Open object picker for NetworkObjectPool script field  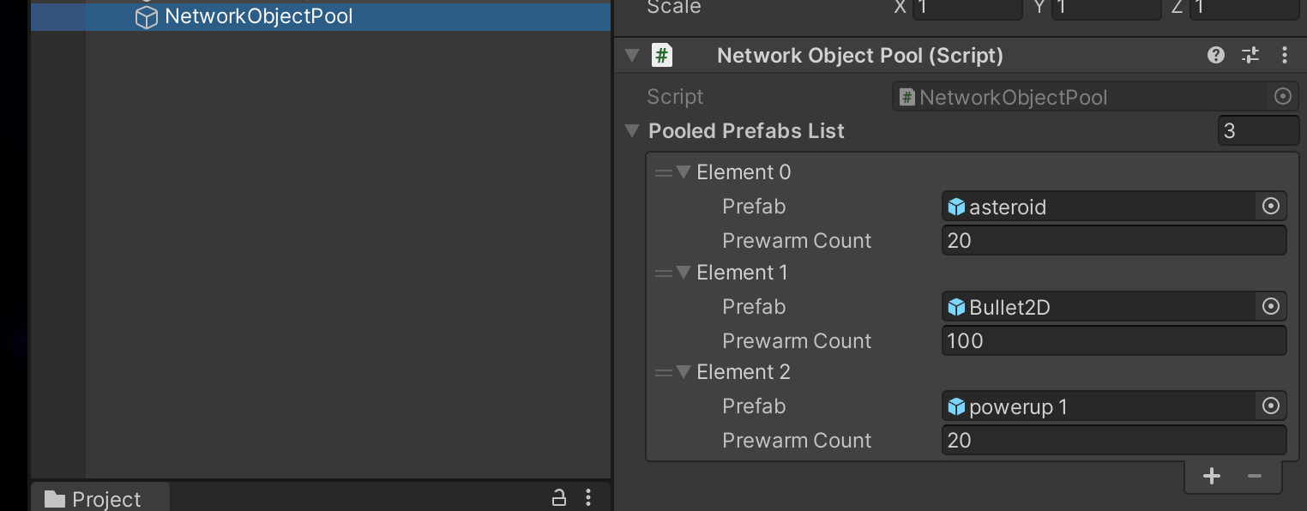(x=1282, y=97)
